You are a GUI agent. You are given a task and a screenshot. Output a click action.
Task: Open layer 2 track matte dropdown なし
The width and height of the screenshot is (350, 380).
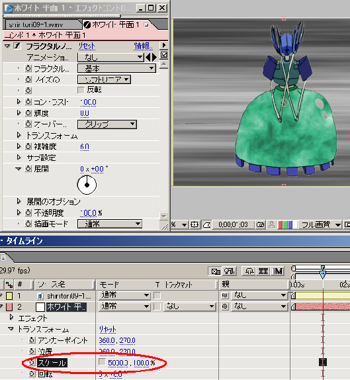pos(189,307)
